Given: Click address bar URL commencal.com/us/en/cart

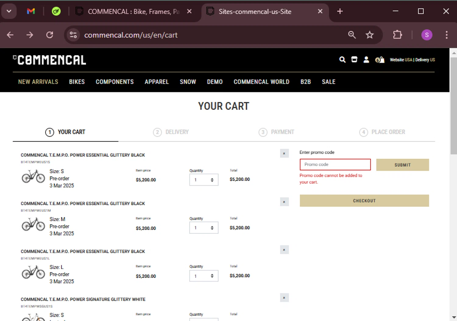Looking at the screenshot, I should [x=131, y=35].
